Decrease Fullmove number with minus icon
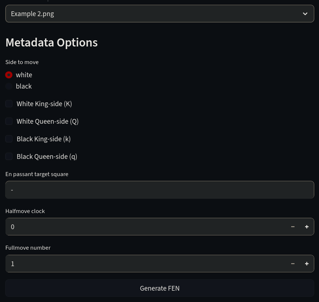Viewport: 319px width, 302px height. [293, 264]
